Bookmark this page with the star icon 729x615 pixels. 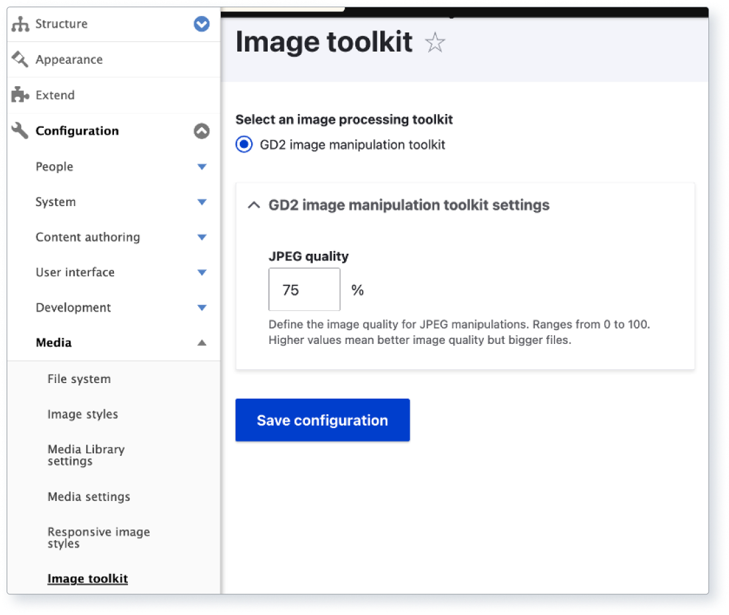[x=435, y=42]
